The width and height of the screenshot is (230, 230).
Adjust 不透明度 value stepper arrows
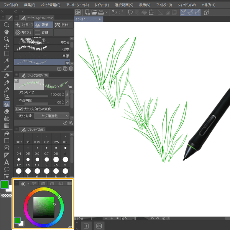click(63, 102)
